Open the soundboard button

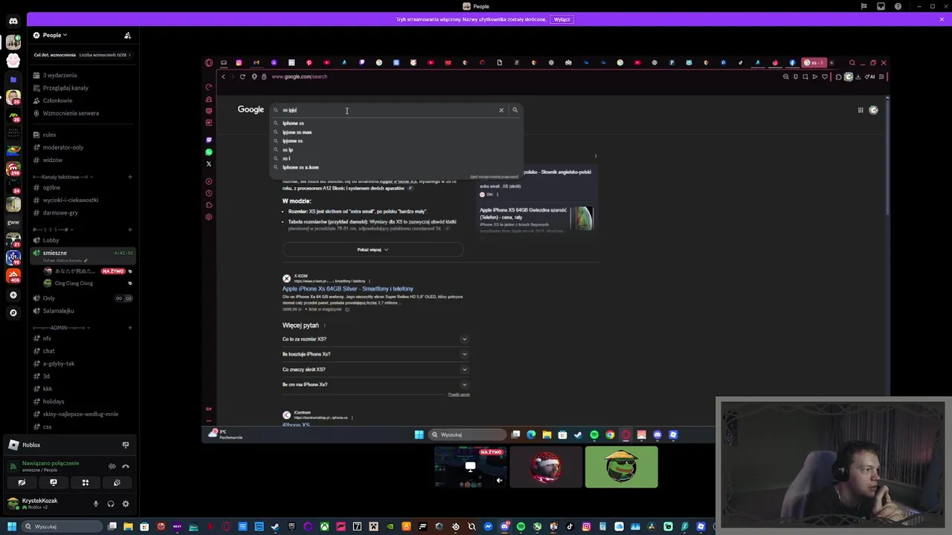click(x=117, y=483)
